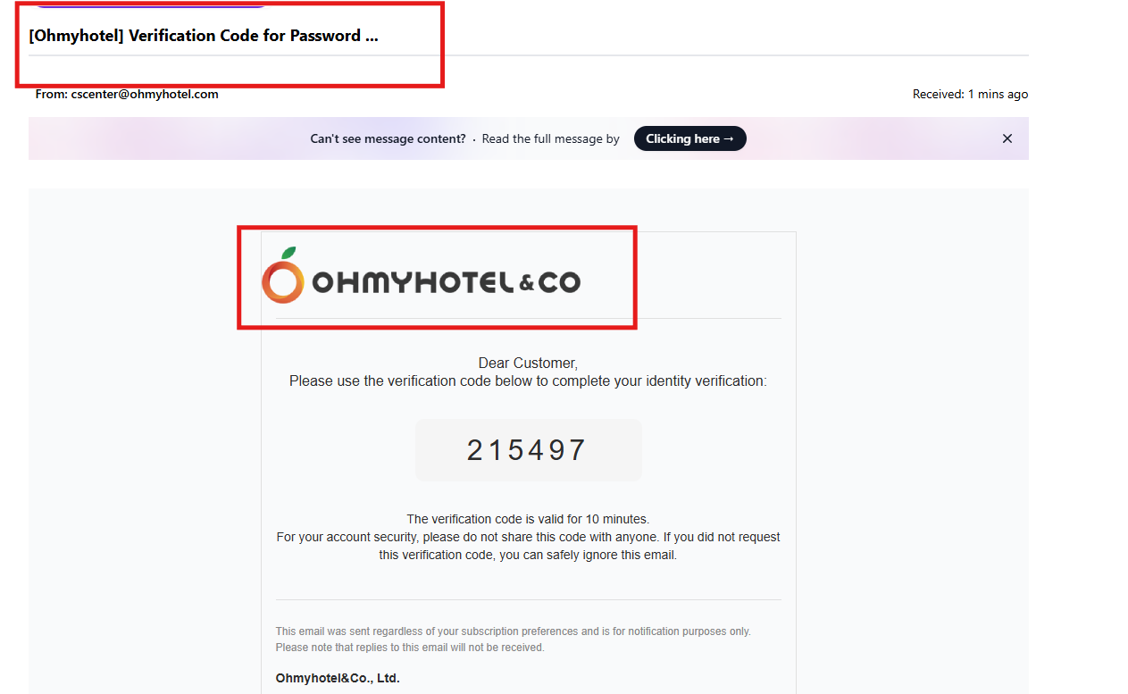
Task: Click the orange Ohmyhotel fruit logo icon
Action: pyautogui.click(x=283, y=281)
